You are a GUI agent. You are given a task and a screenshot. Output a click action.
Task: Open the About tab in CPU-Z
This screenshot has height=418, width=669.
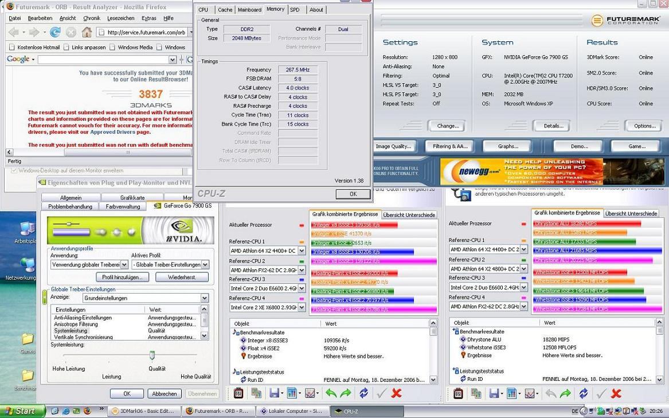[316, 10]
